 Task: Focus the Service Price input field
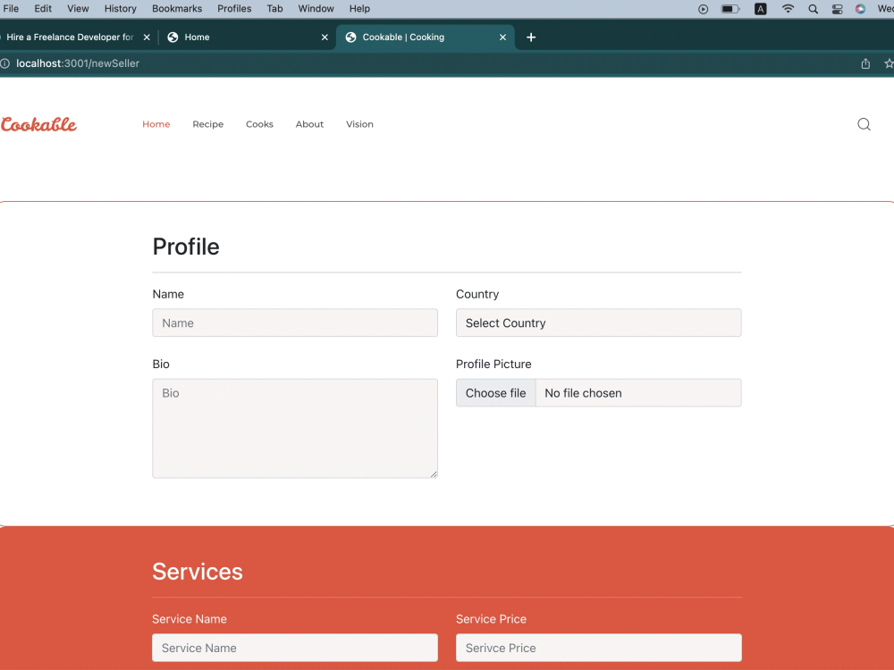click(599, 648)
